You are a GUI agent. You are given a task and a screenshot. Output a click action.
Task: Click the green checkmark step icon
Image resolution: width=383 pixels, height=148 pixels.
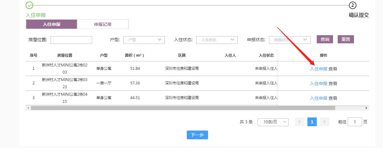[29, 5]
